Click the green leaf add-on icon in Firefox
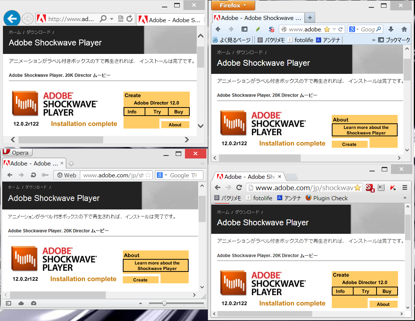Viewport: 415px width, 321px height. click(x=257, y=29)
